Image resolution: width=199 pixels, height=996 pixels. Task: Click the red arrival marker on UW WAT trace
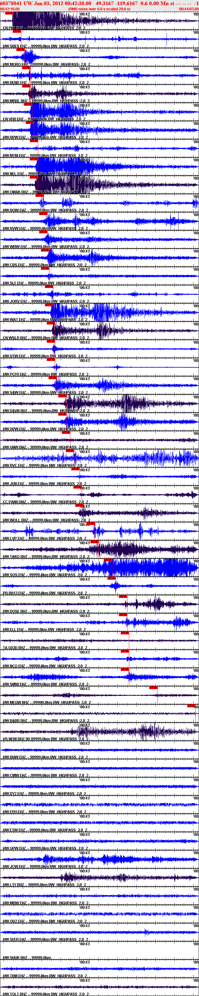pyautogui.click(x=49, y=305)
